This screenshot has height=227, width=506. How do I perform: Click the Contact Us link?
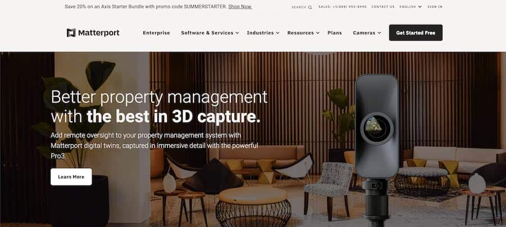[383, 7]
